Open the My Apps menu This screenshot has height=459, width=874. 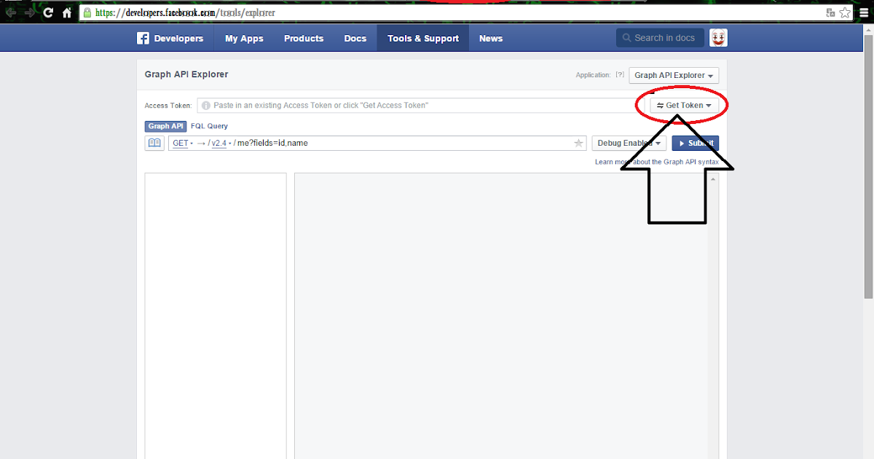[244, 39]
